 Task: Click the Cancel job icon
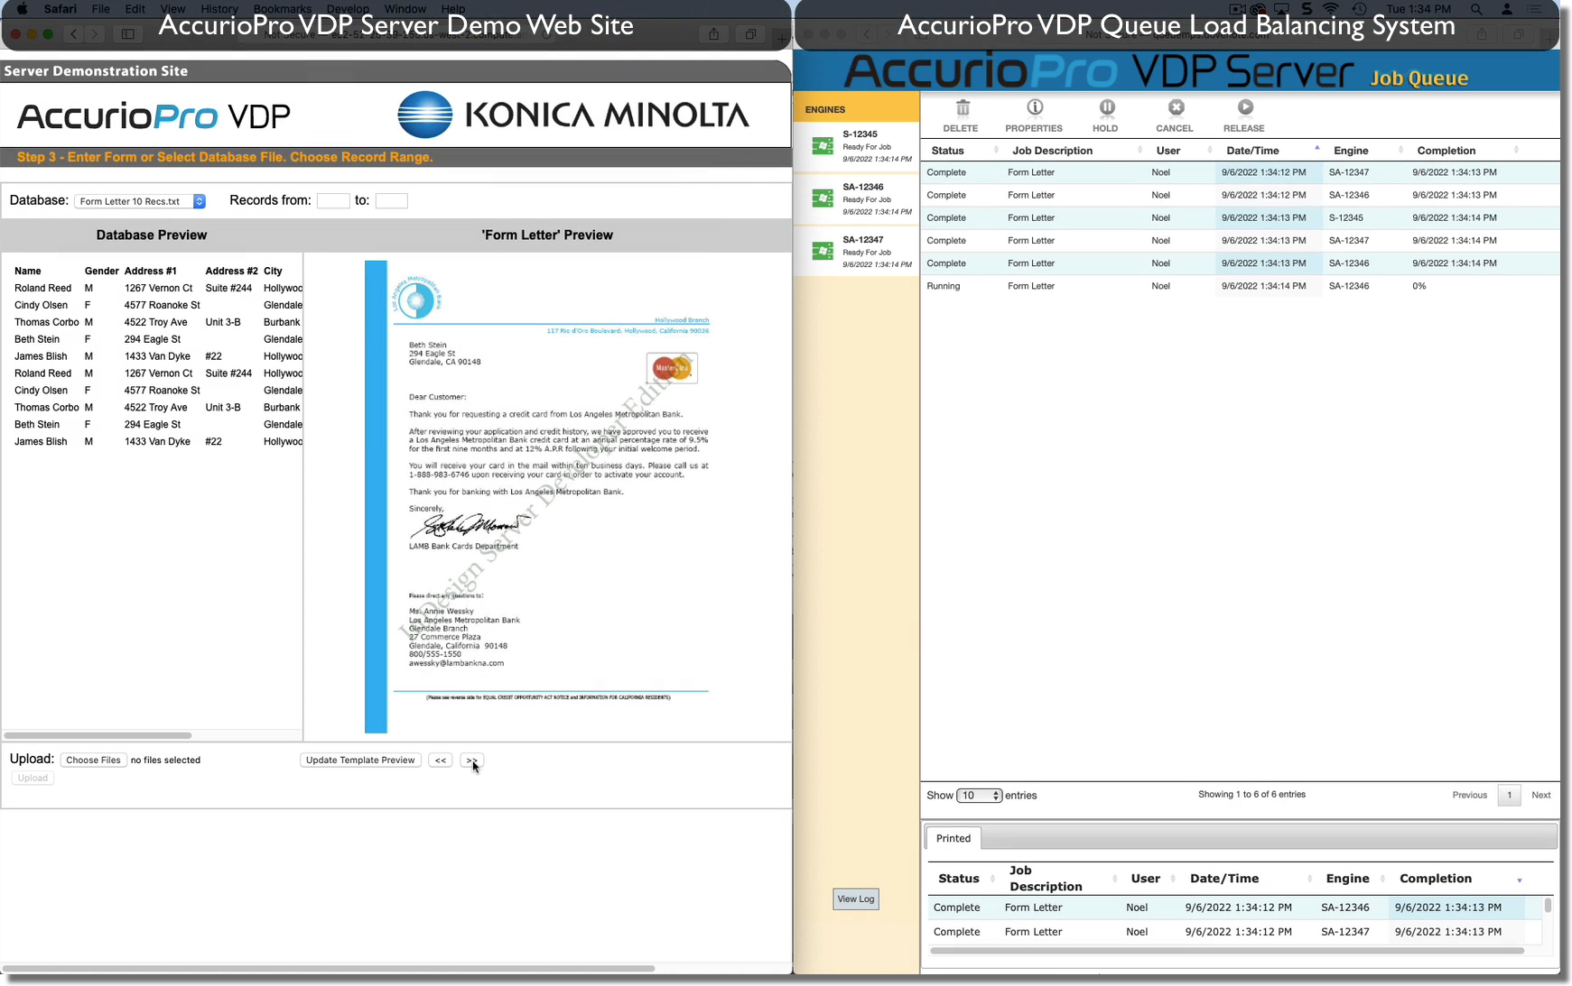coord(1175,108)
